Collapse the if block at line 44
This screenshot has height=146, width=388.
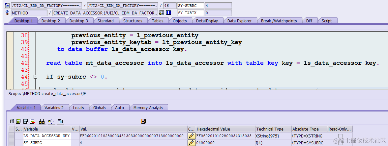[35, 77]
